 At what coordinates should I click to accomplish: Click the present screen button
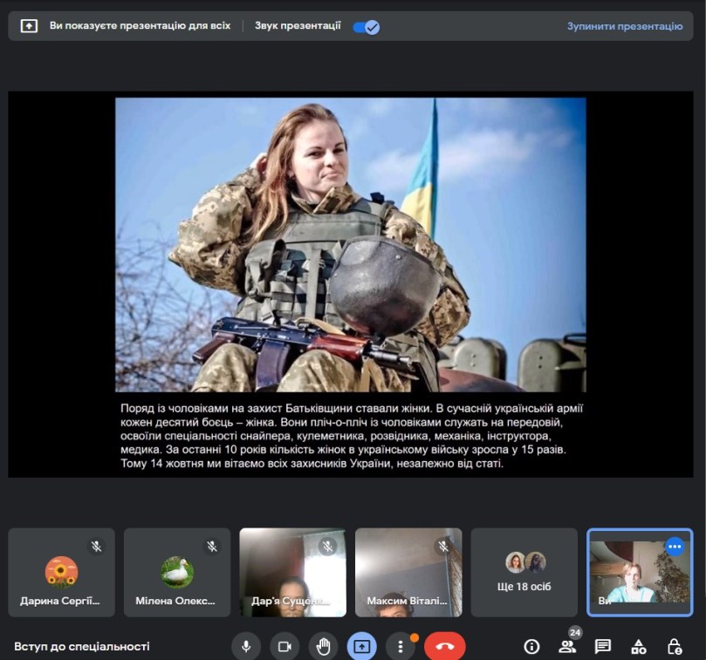(x=361, y=646)
